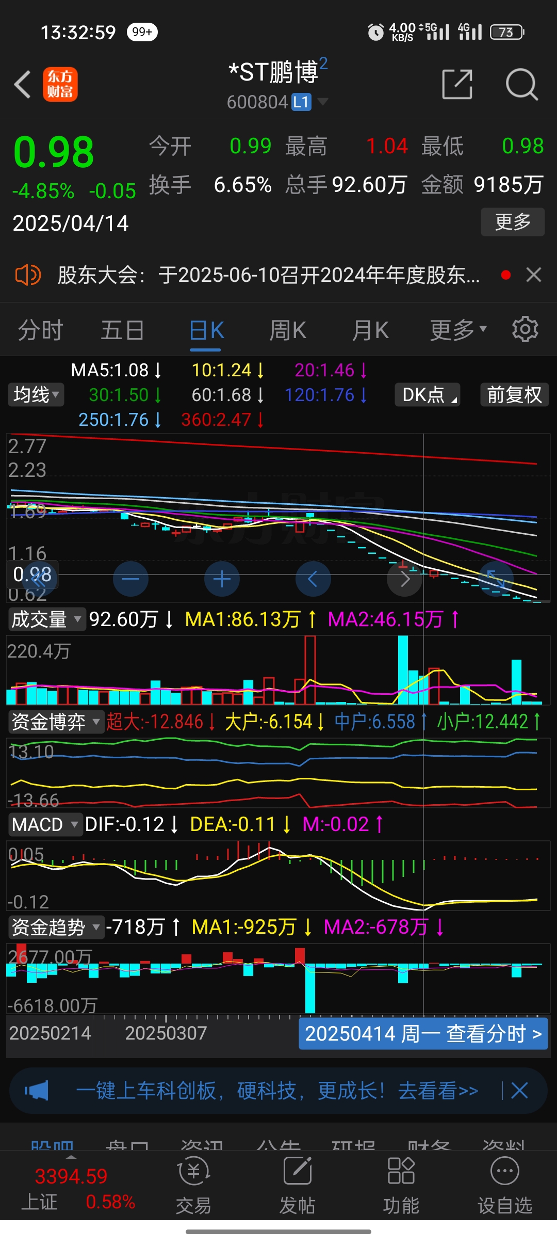Tap the alarm clock status icon
Screen dimensions: 557x1245
pos(375,32)
